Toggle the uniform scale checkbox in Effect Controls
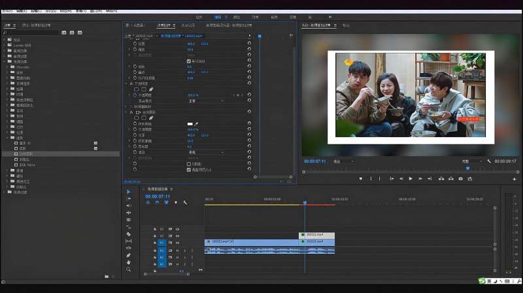This screenshot has height=293, width=523. (x=189, y=61)
